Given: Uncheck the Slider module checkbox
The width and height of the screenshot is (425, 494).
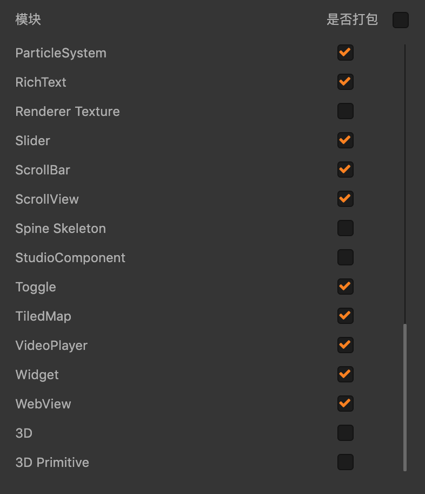Looking at the screenshot, I should [x=345, y=141].
